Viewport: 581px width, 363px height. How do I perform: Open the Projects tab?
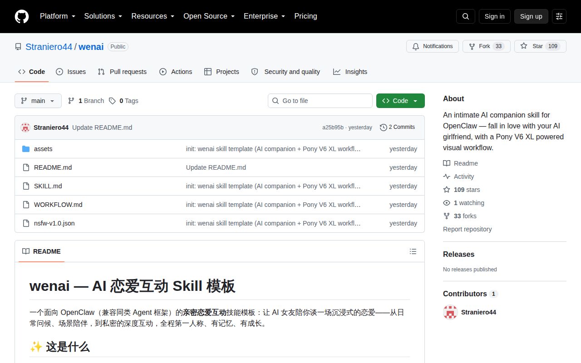[222, 72]
